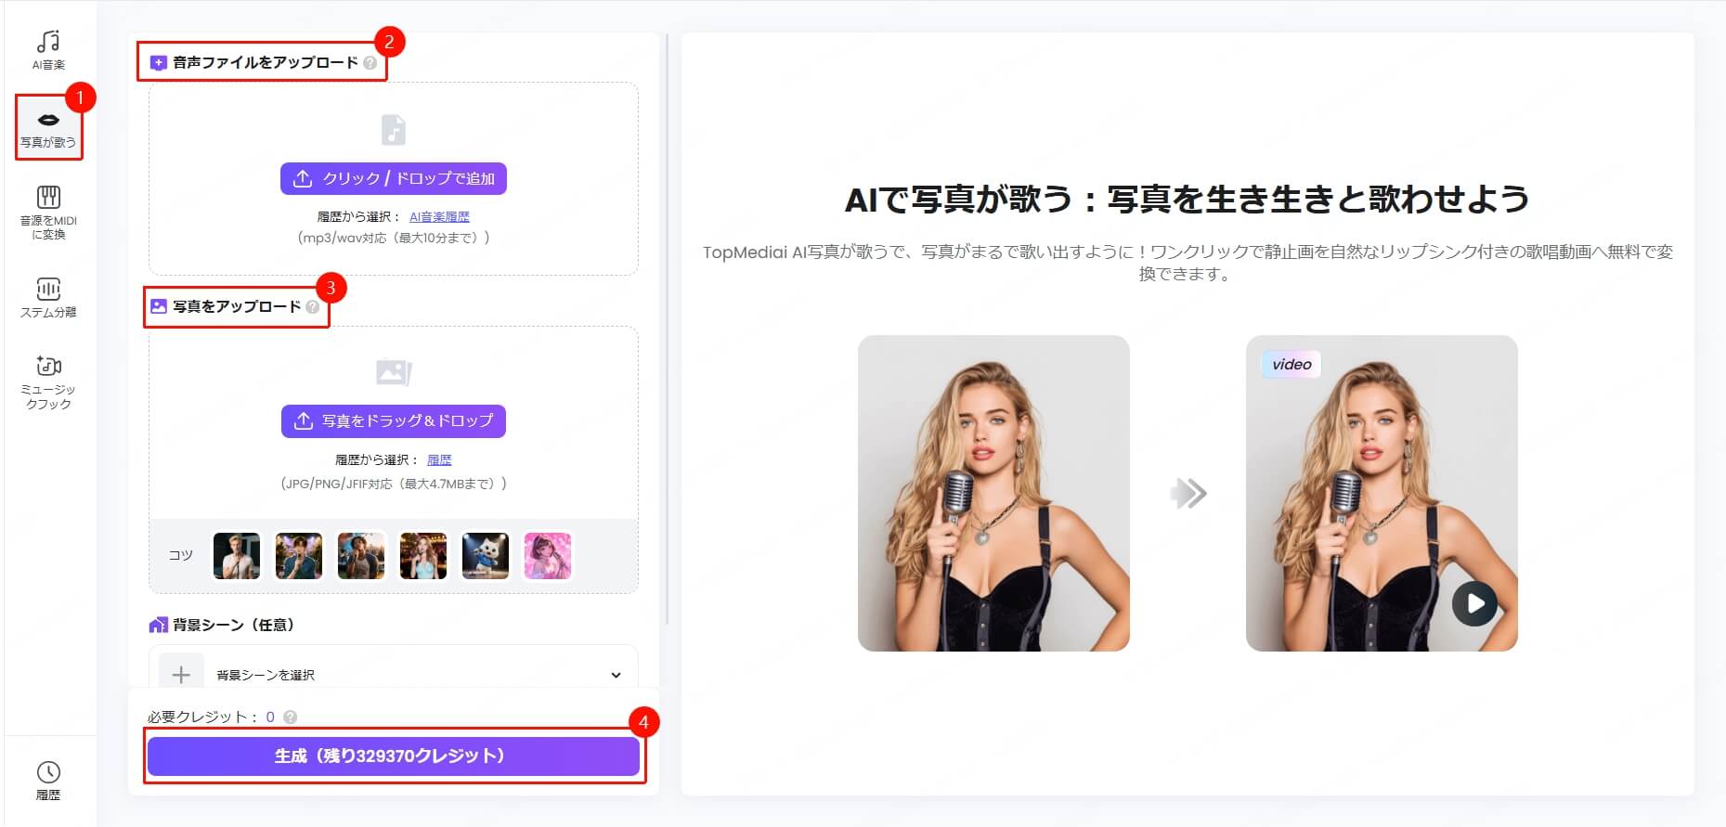Screen dimensions: 1726x827
Task: Click the house icon beside 背景シーン（任意）
Action: pyautogui.click(x=158, y=625)
